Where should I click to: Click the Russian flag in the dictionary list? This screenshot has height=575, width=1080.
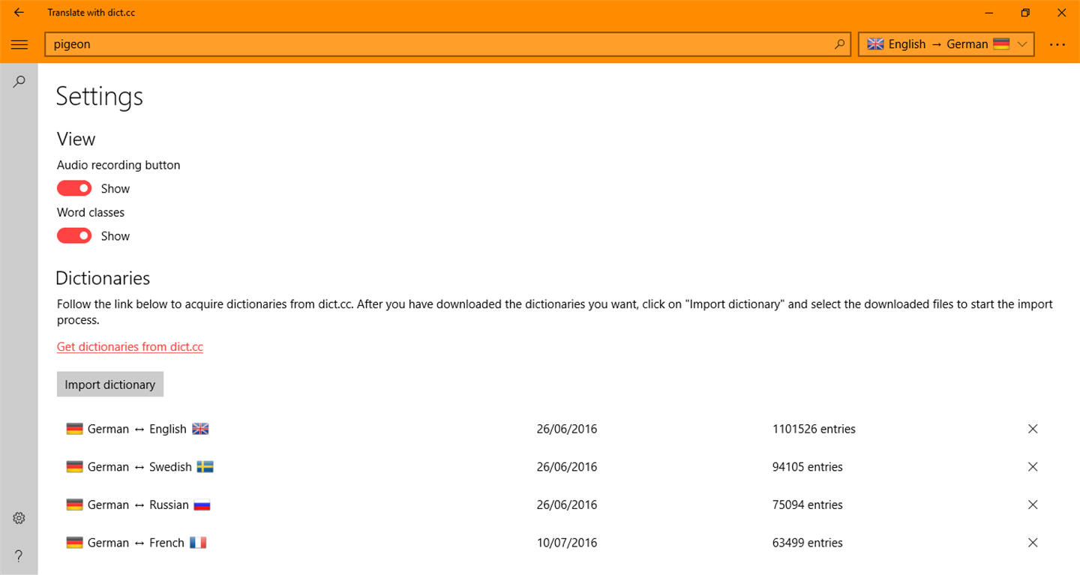[x=202, y=505]
